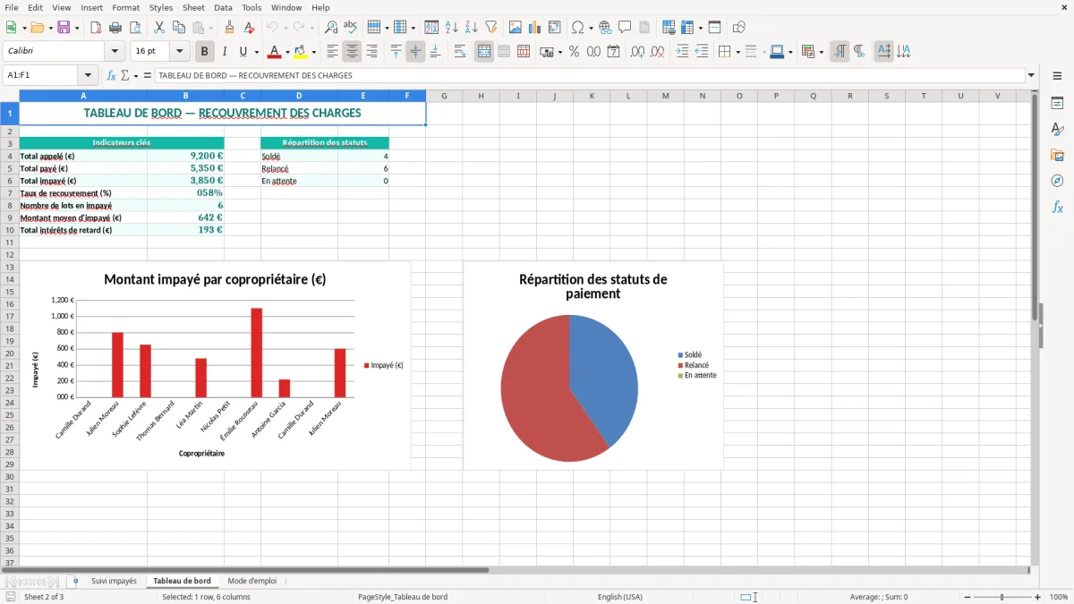Click the add new sheet button
Viewport: 1074px width, 604px height.
(x=75, y=582)
